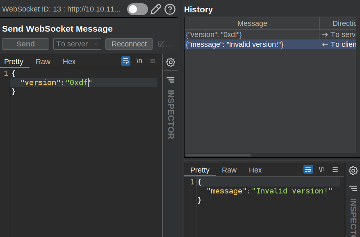The width and height of the screenshot is (360, 237).
Task: Open request editor hamburger options menu
Action: click(153, 61)
